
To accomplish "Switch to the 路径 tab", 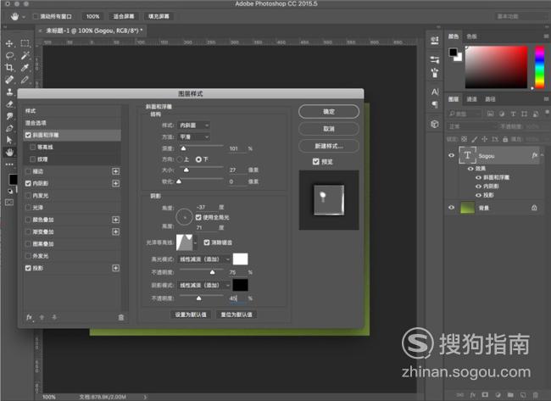I will [490, 99].
